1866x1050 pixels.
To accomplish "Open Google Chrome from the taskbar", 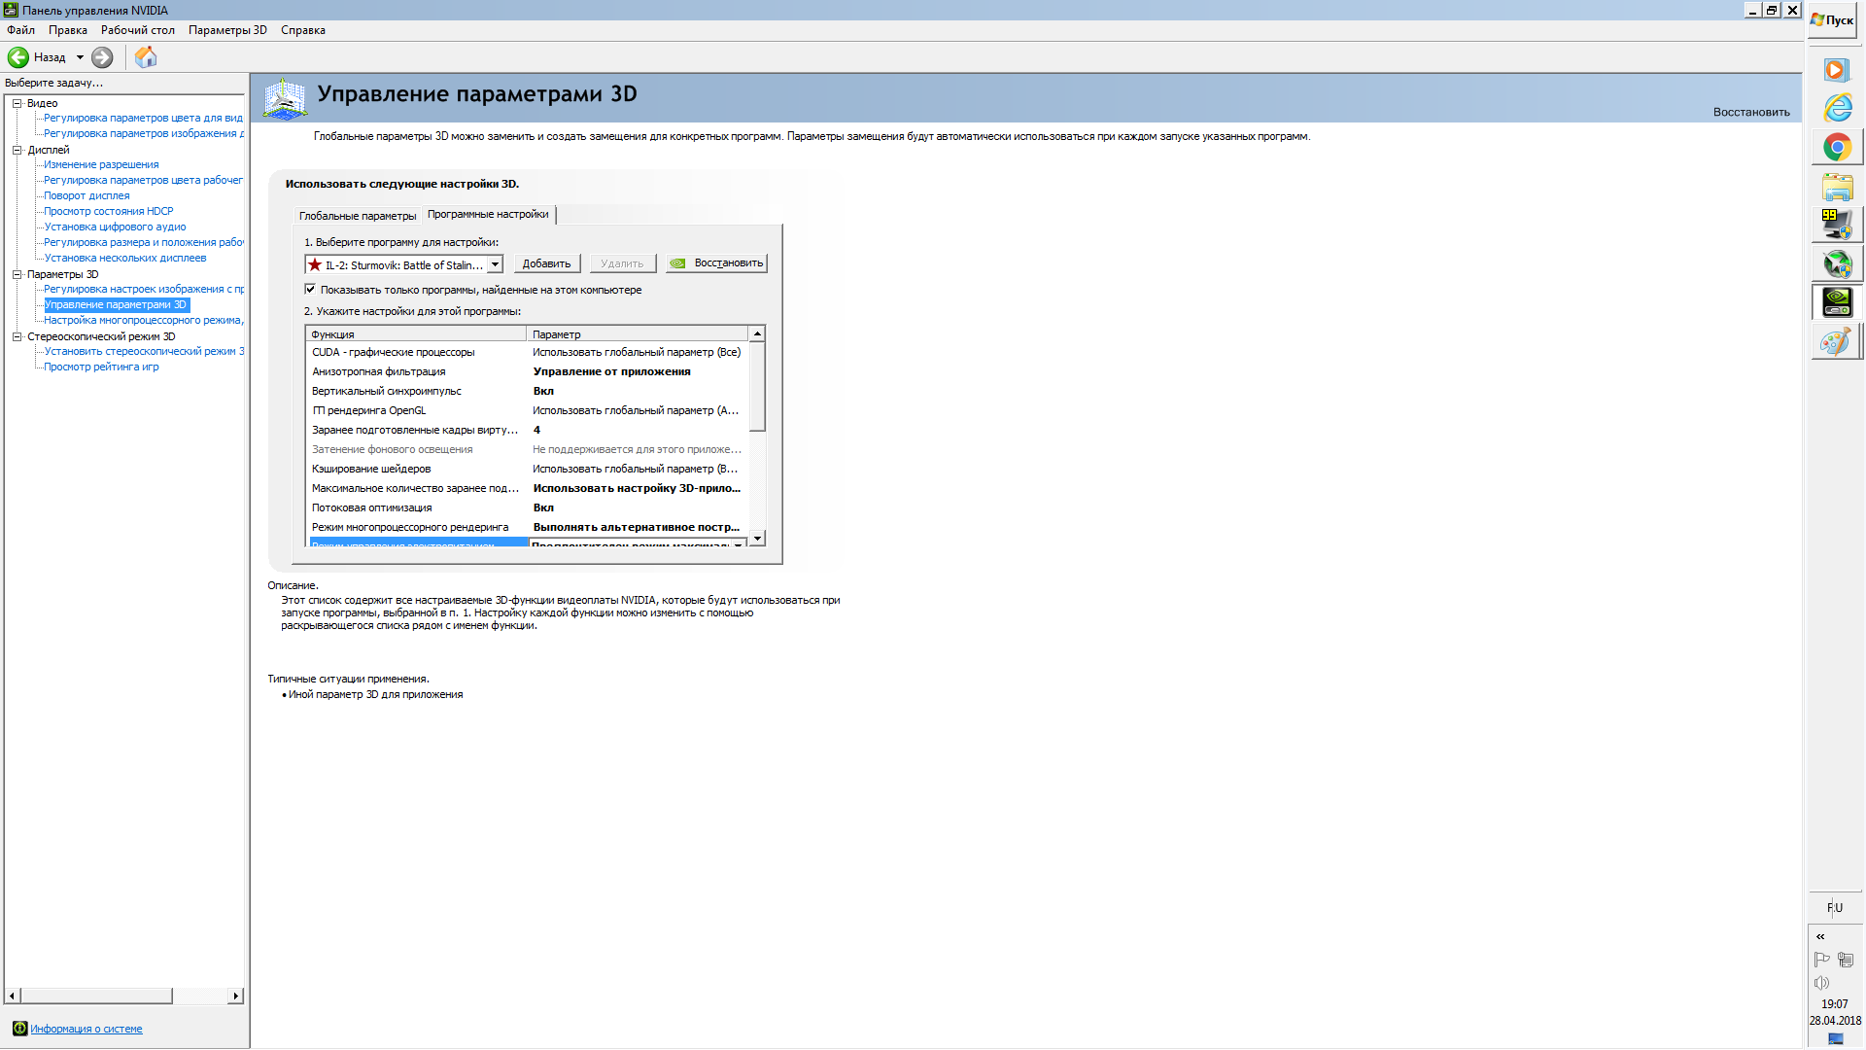I will 1837,148.
